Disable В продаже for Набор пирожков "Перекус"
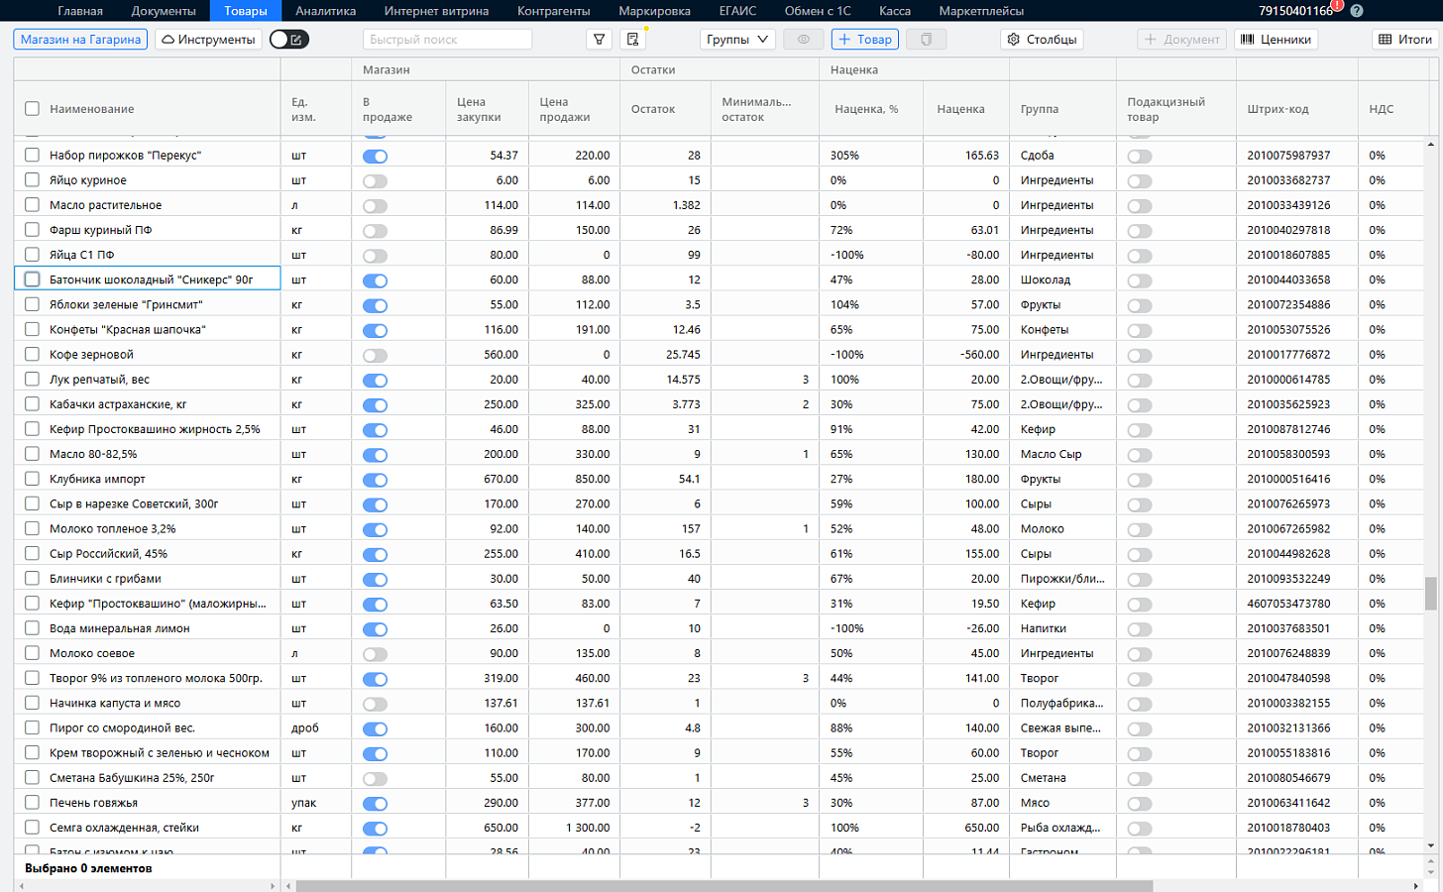This screenshot has width=1443, height=892. click(x=375, y=157)
